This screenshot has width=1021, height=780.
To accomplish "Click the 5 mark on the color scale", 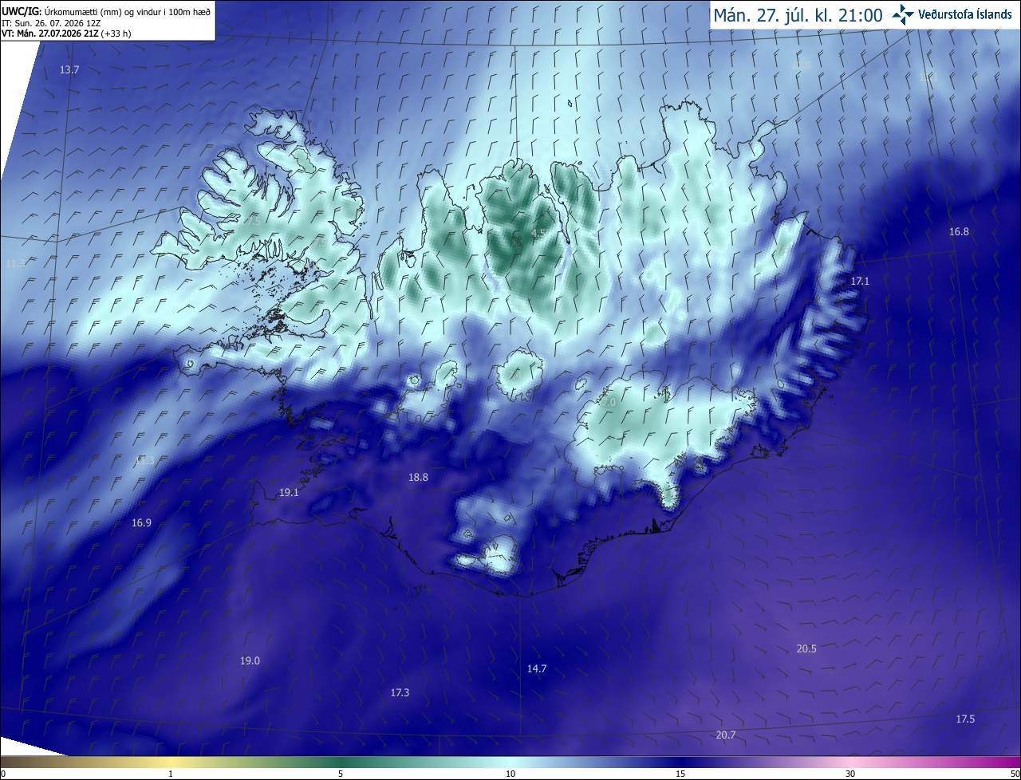I will [x=341, y=774].
